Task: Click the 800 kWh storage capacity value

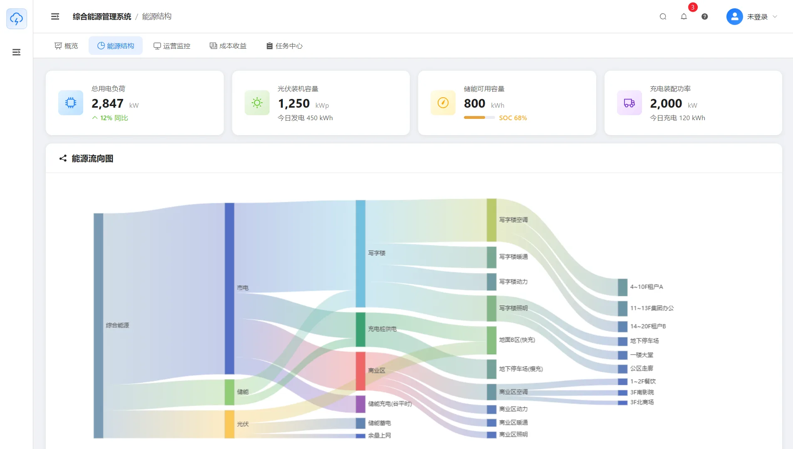Action: [x=484, y=104]
